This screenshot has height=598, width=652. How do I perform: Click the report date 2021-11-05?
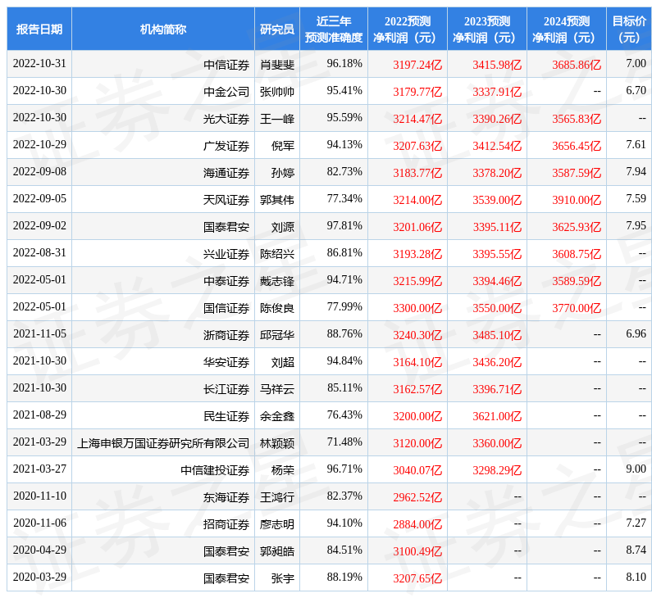click(39, 333)
